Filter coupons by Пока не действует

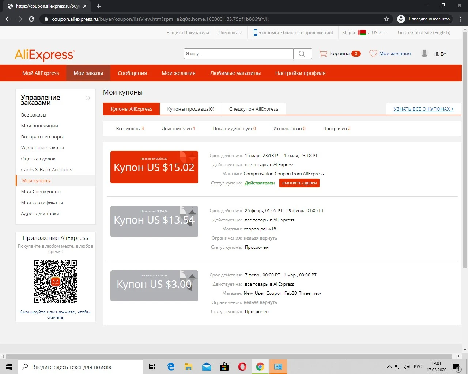coord(234,129)
